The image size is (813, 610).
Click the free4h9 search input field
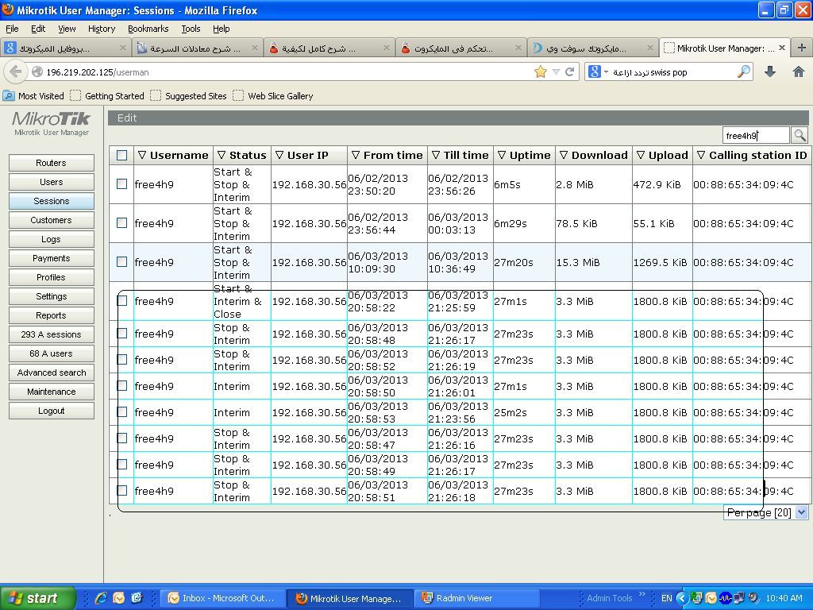pos(756,135)
